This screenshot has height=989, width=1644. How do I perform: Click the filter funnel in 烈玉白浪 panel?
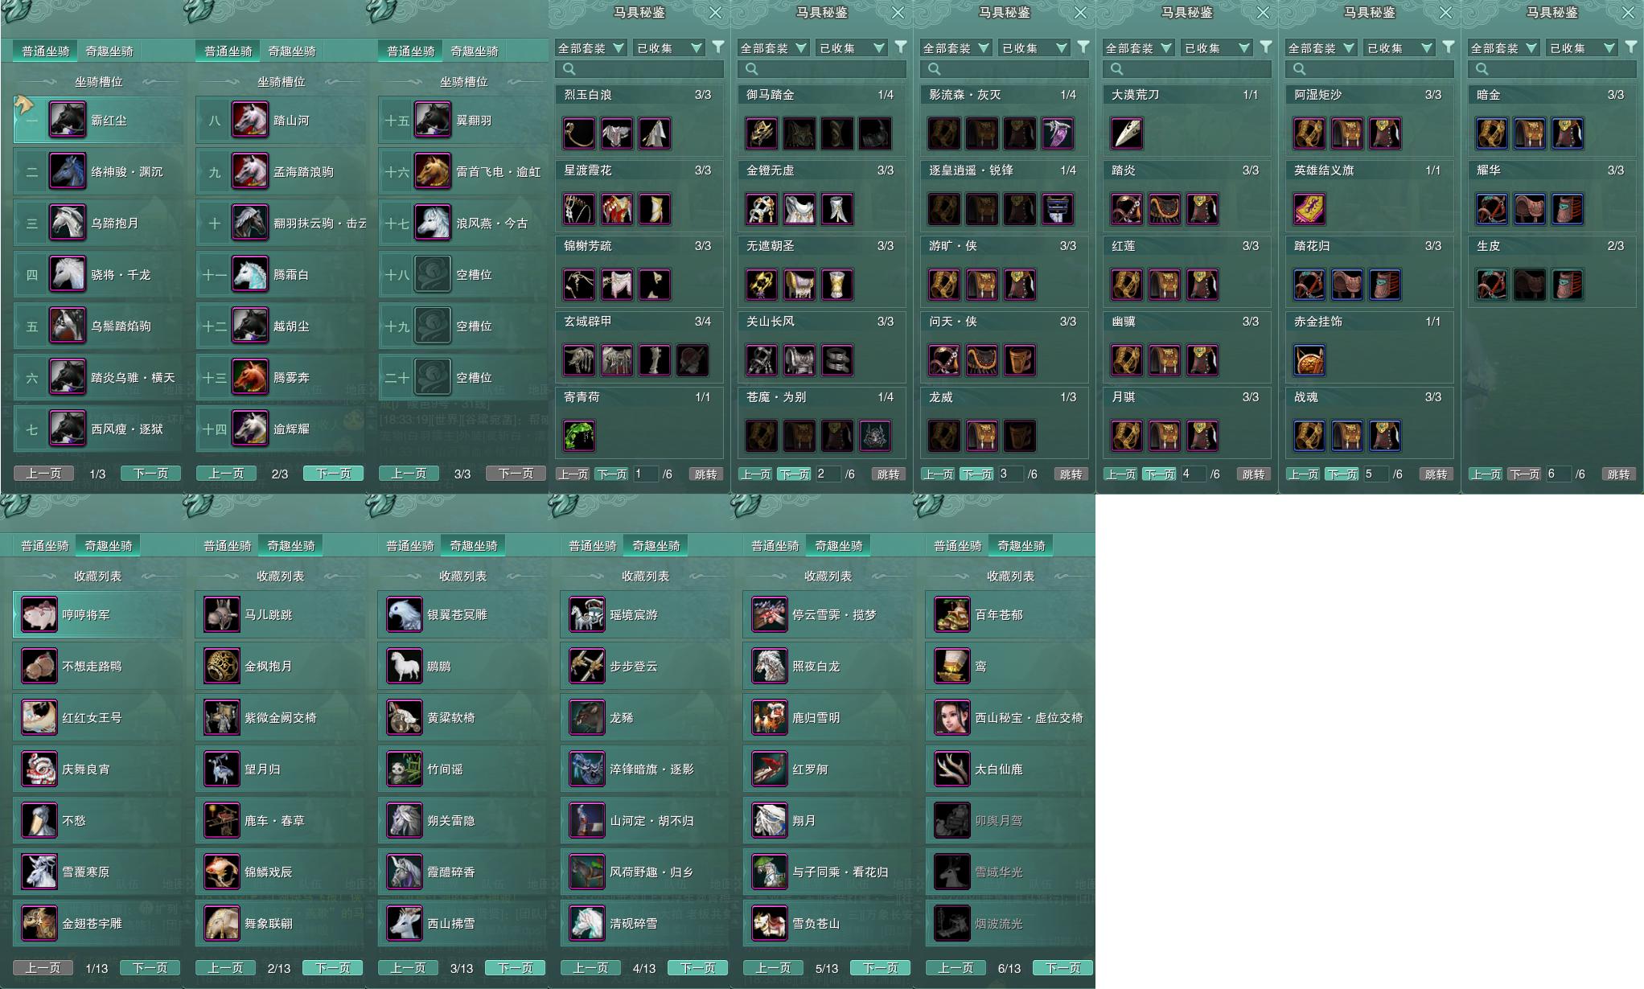coord(718,47)
